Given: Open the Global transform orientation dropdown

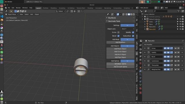Looking at the screenshot, I should pyautogui.click(x=61, y=11).
